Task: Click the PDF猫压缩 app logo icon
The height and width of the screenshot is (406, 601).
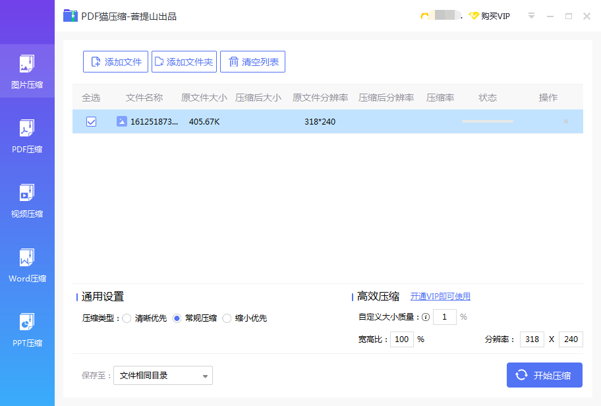Action: 71,16
